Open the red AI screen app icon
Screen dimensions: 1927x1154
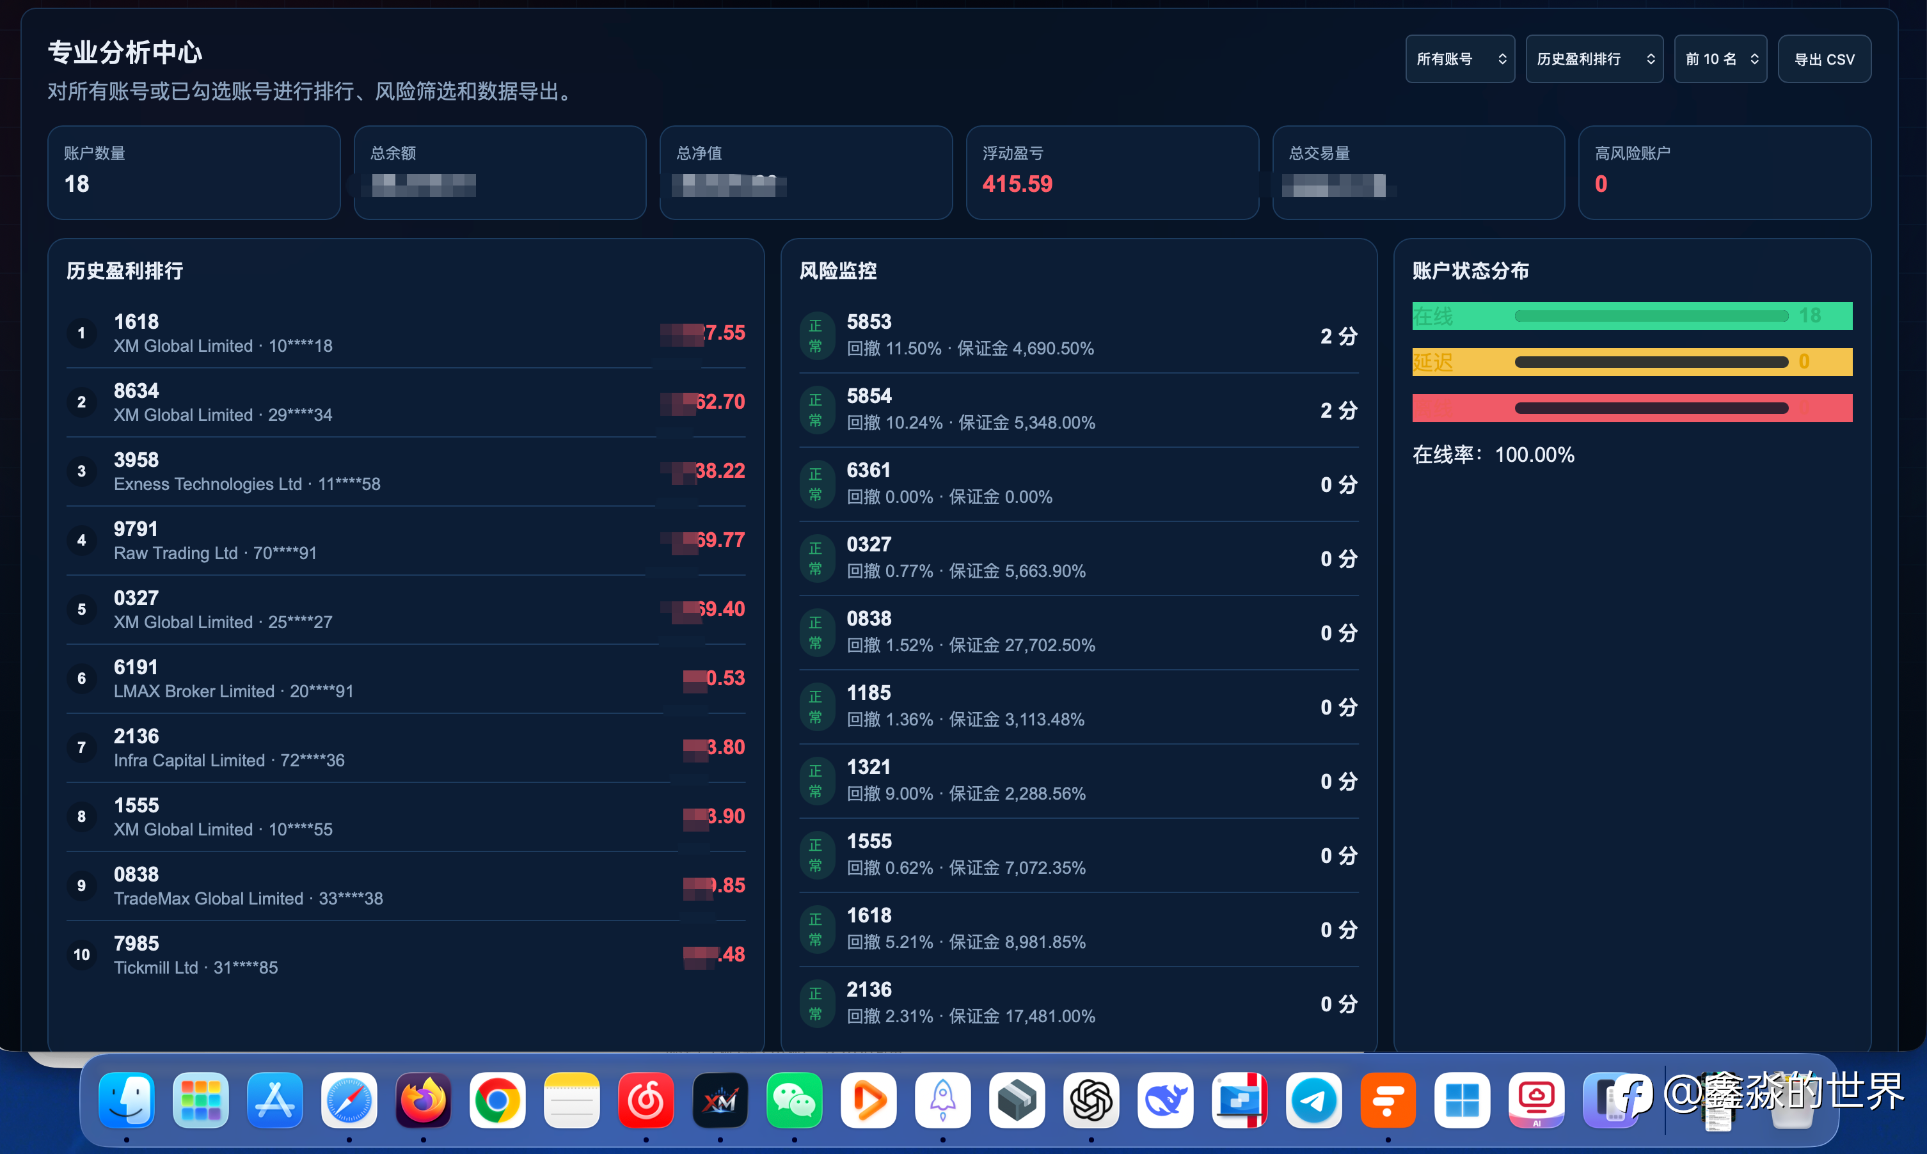[1537, 1100]
